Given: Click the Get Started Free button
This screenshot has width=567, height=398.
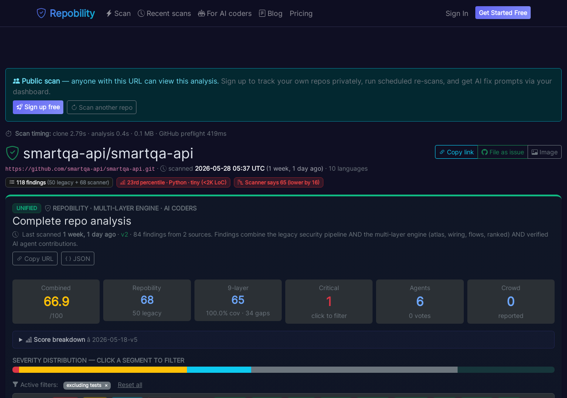Looking at the screenshot, I should click(503, 13).
